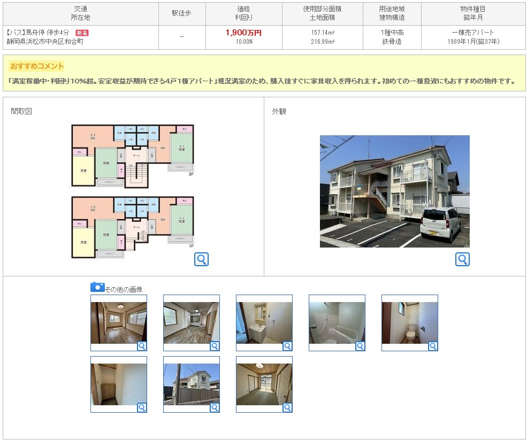Click the red 新着 badge
Screen dimensions: 527x440
(82, 33)
